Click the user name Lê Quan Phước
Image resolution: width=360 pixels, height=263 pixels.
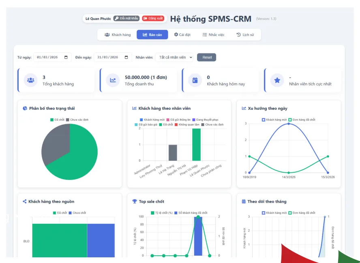pyautogui.click(x=98, y=19)
